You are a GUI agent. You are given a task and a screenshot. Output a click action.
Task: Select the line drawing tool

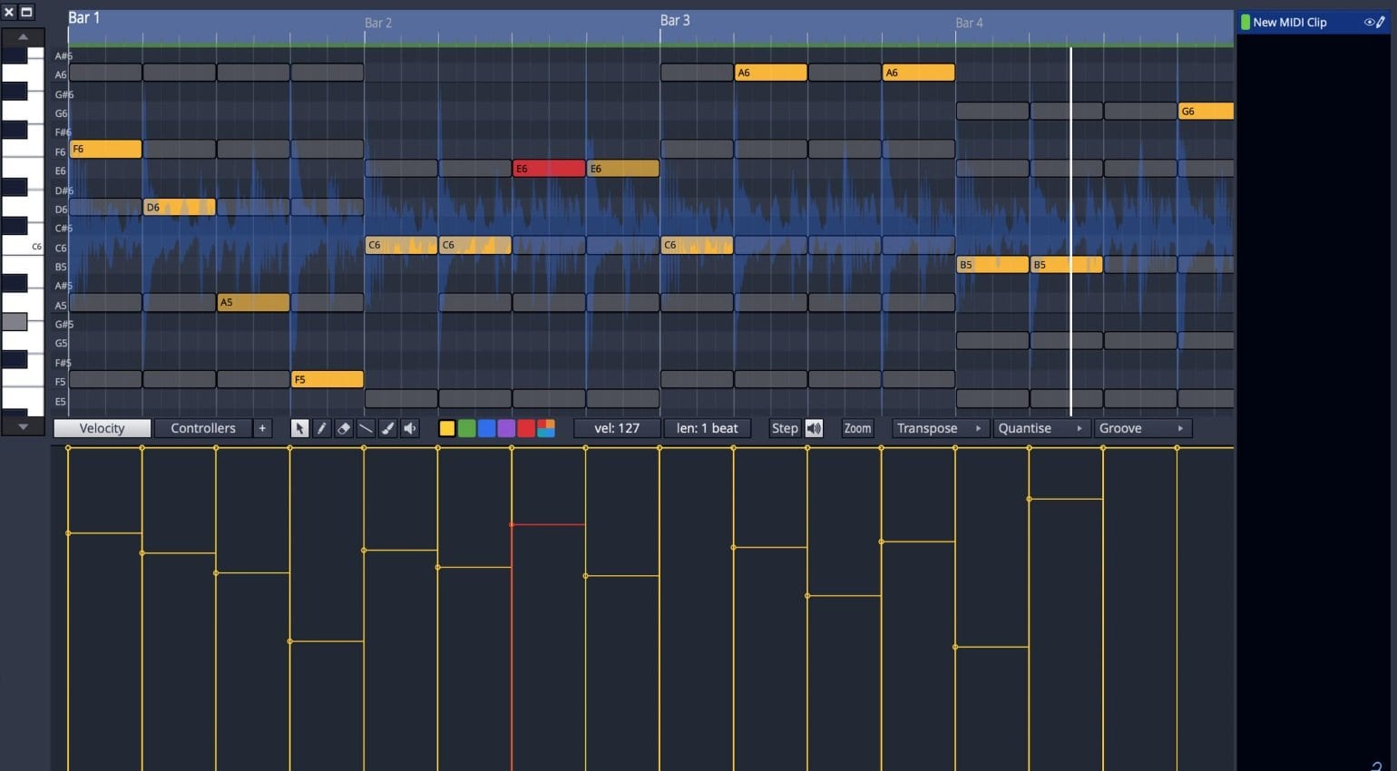(366, 428)
